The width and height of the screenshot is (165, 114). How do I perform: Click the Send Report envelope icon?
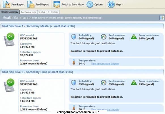coord(31,4)
